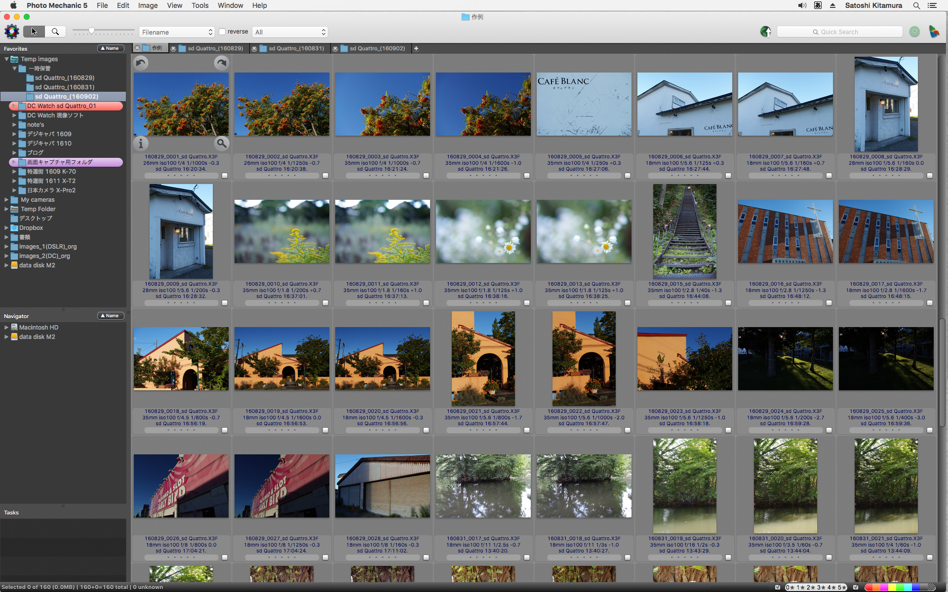
Task: Open the Filename sort dropdown
Action: coord(177,32)
